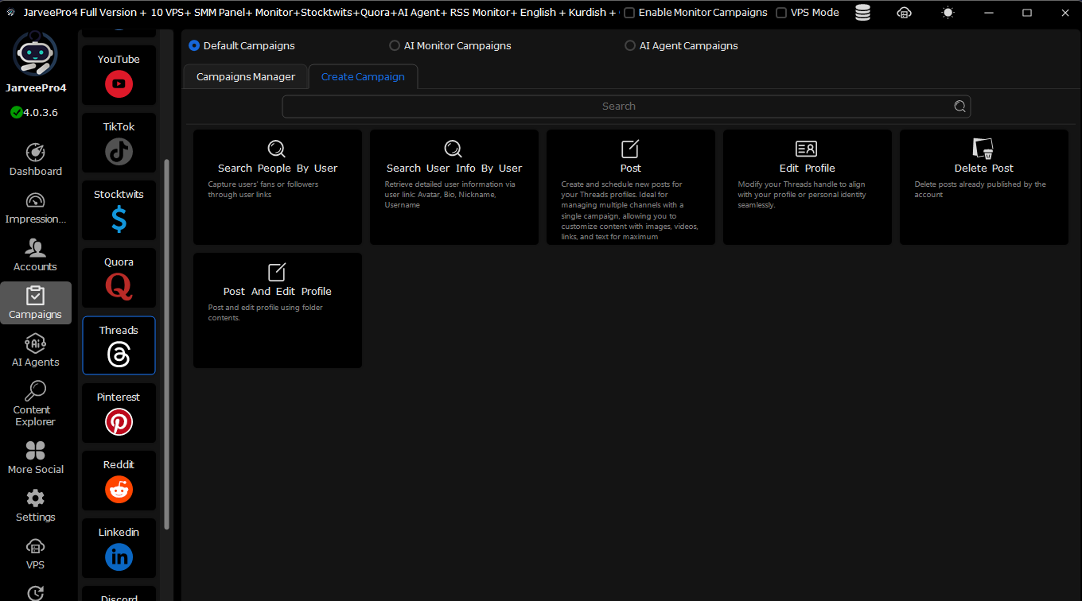Toggle the light/dark theme sun icon
Screen dimensions: 1082x601
tap(948, 13)
